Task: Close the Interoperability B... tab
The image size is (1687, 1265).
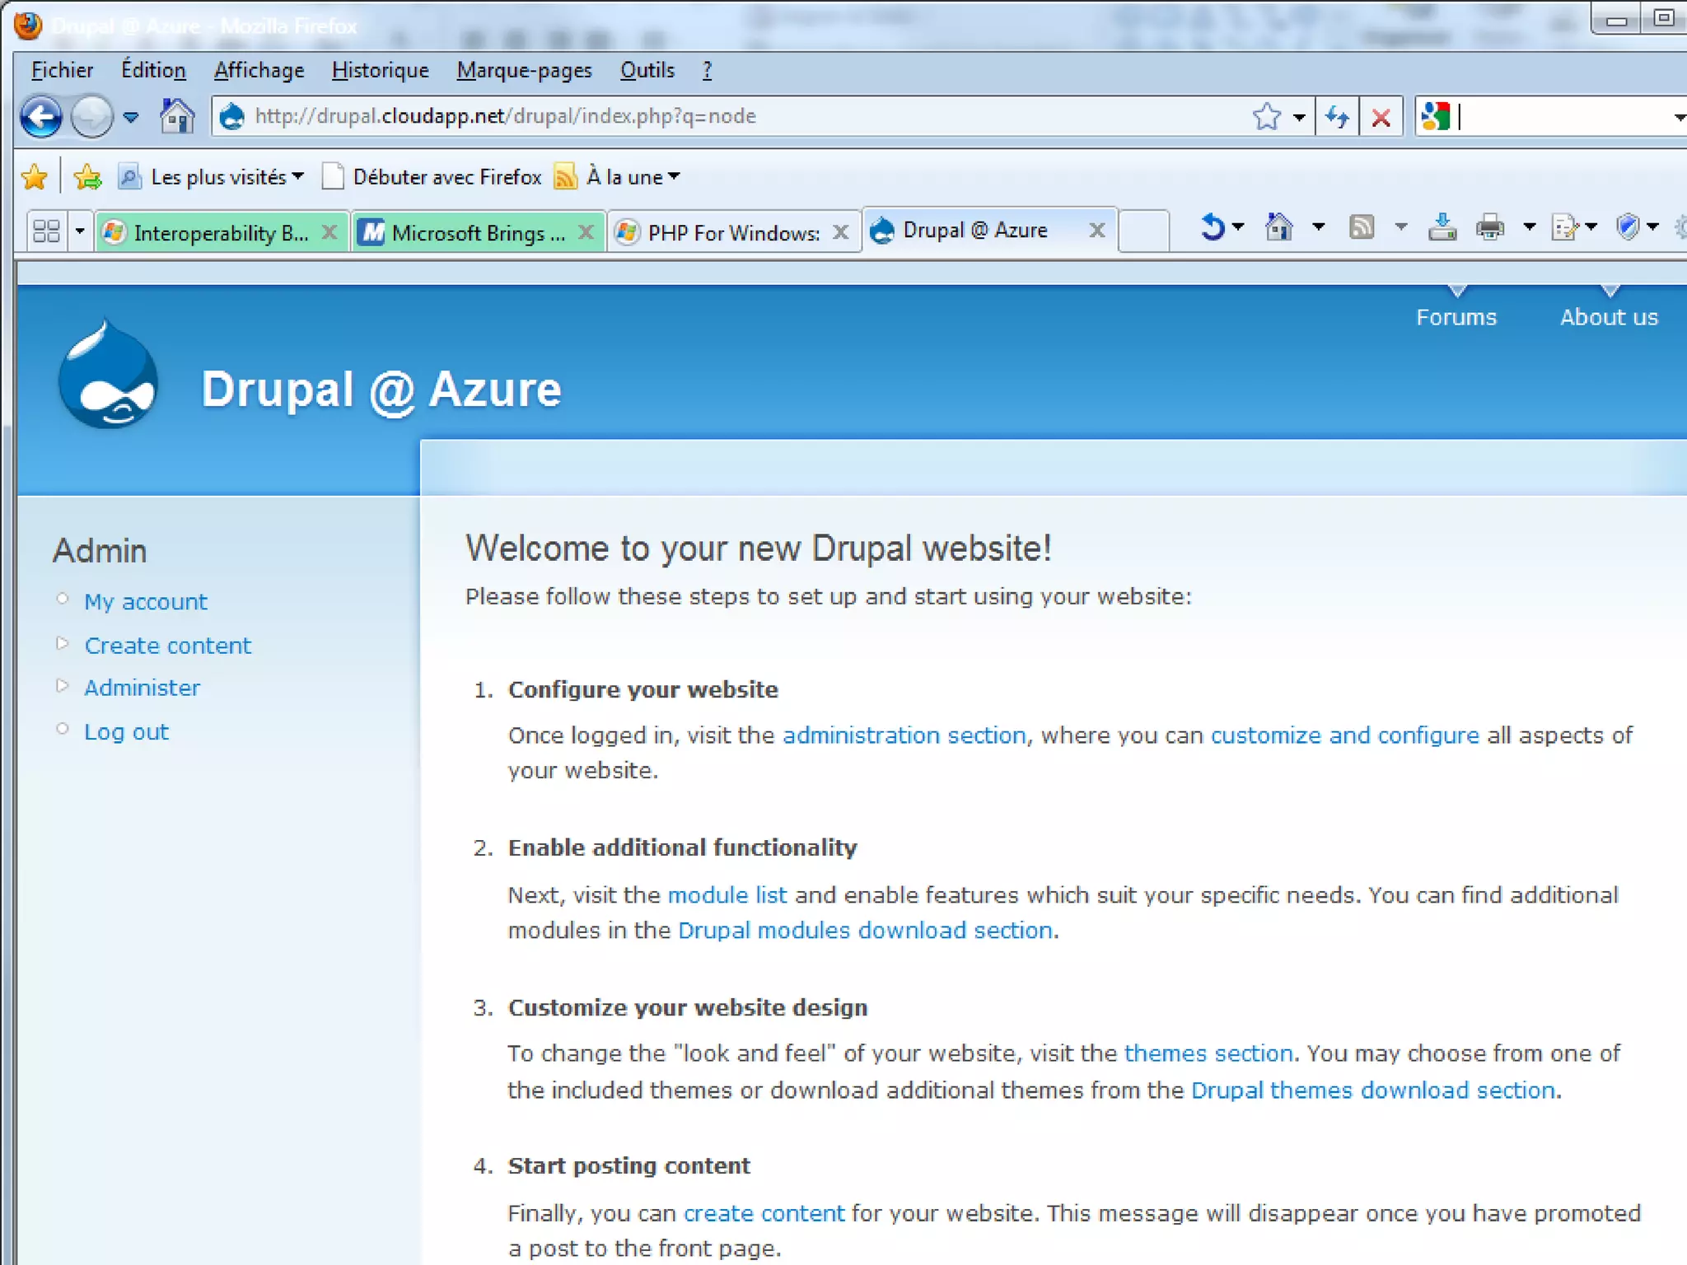Action: (329, 232)
